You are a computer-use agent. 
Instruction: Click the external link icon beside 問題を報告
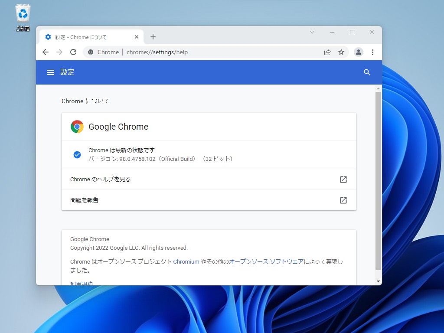pyautogui.click(x=343, y=200)
